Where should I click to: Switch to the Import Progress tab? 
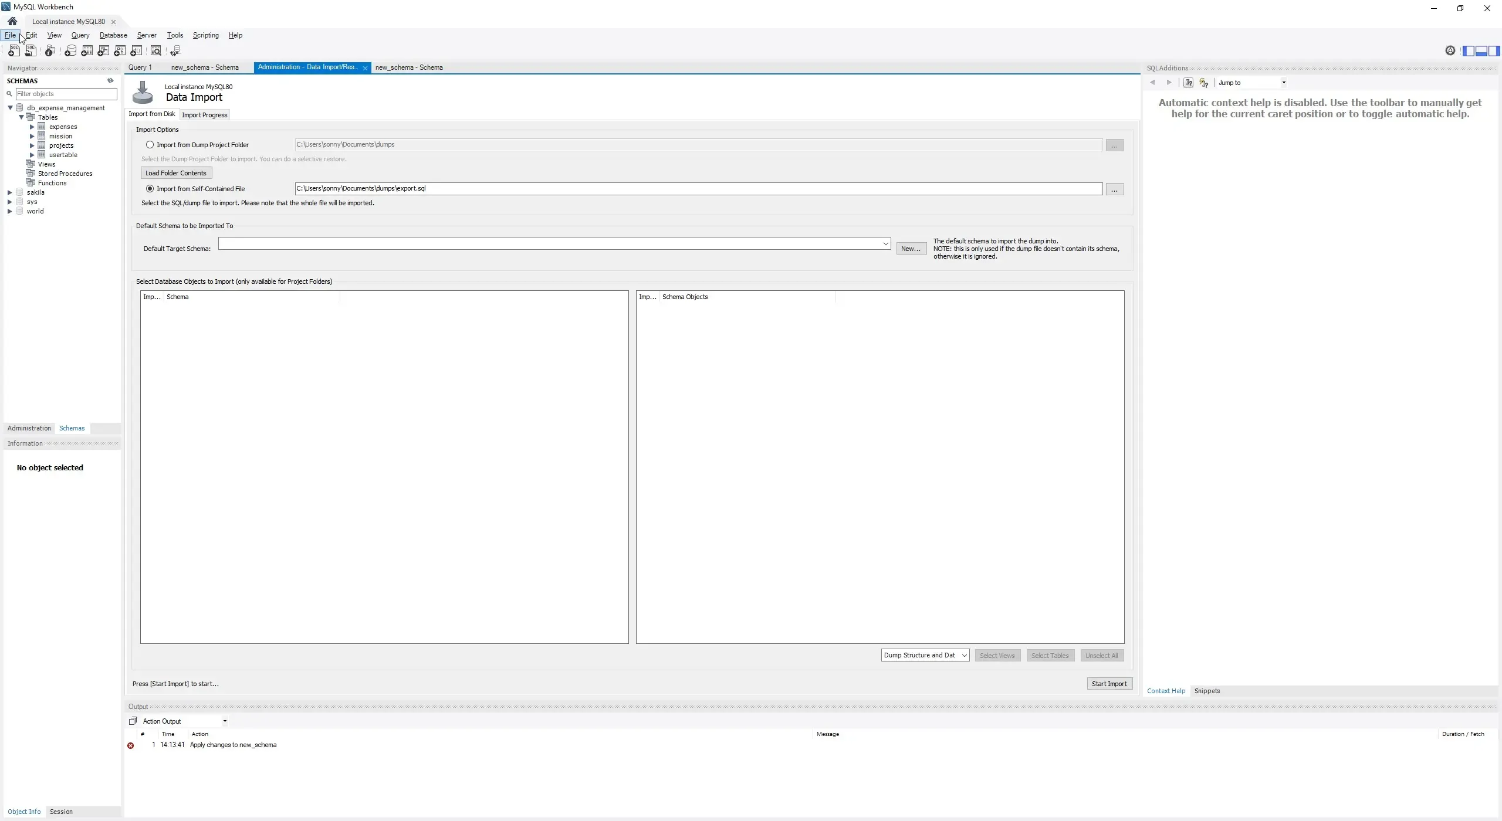[204, 115]
